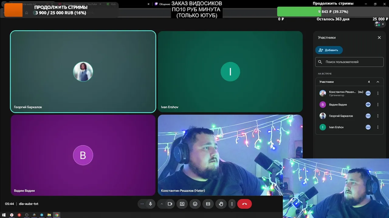389x218 pixels.
Task: Open Telegram from the taskbar
Action: 42,215
